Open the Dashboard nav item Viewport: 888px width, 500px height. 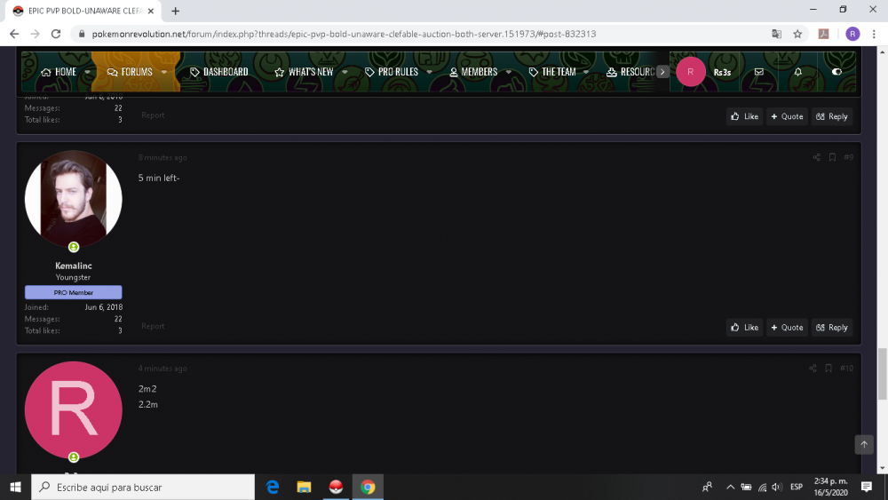click(219, 72)
